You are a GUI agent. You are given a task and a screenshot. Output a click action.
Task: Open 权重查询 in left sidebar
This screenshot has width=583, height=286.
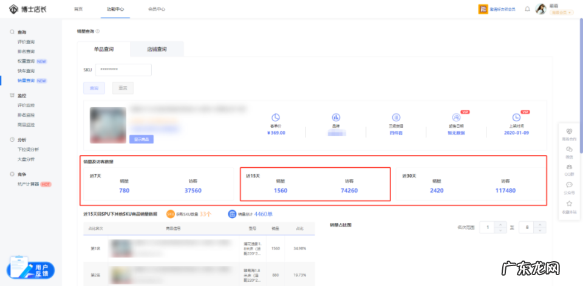[x=26, y=61]
